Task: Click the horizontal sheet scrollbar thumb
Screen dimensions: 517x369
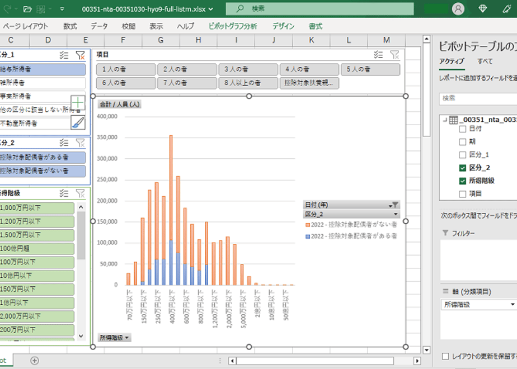Action: pyautogui.click(x=315, y=361)
